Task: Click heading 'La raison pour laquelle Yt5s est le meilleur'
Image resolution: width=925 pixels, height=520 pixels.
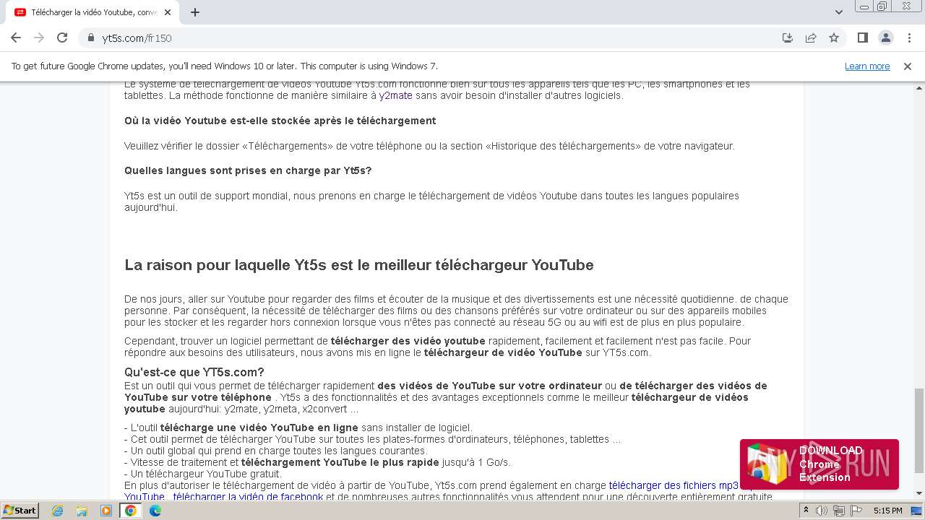Action: 359,265
